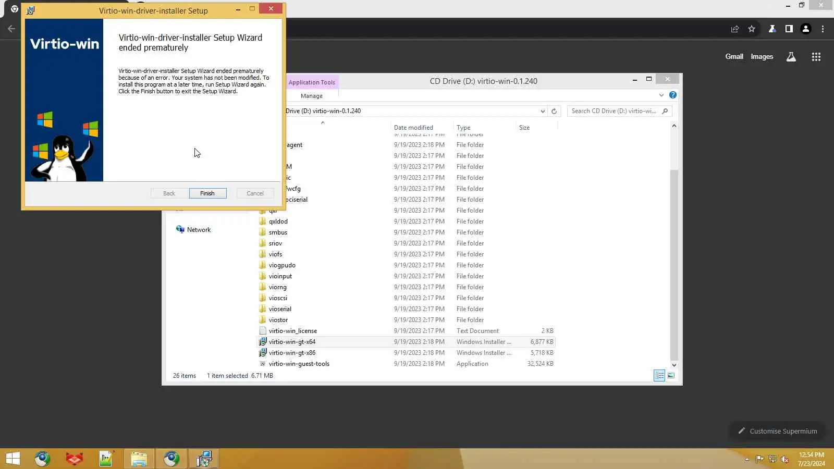Click the smbus folder icon

(x=263, y=232)
